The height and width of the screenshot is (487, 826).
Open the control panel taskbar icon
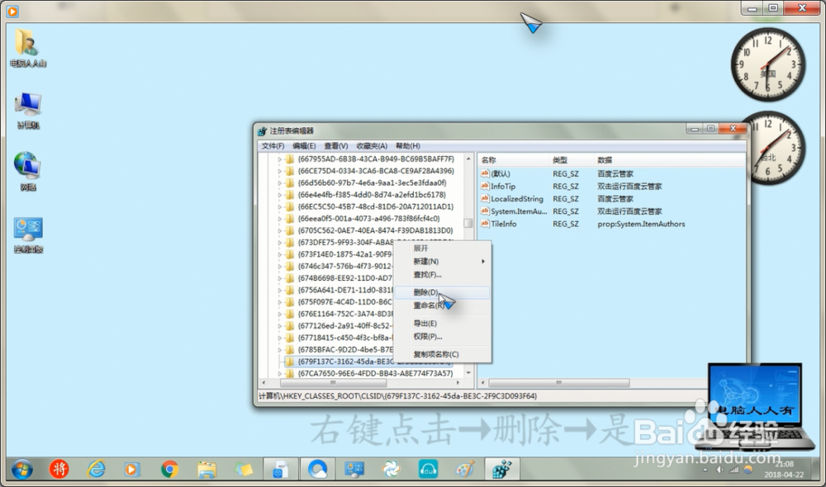pos(354,469)
